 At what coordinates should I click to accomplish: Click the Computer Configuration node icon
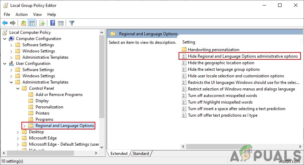pos(11,39)
